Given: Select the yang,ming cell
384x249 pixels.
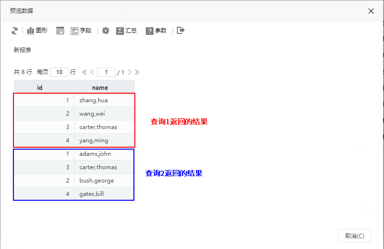Looking at the screenshot, I should tap(105, 141).
